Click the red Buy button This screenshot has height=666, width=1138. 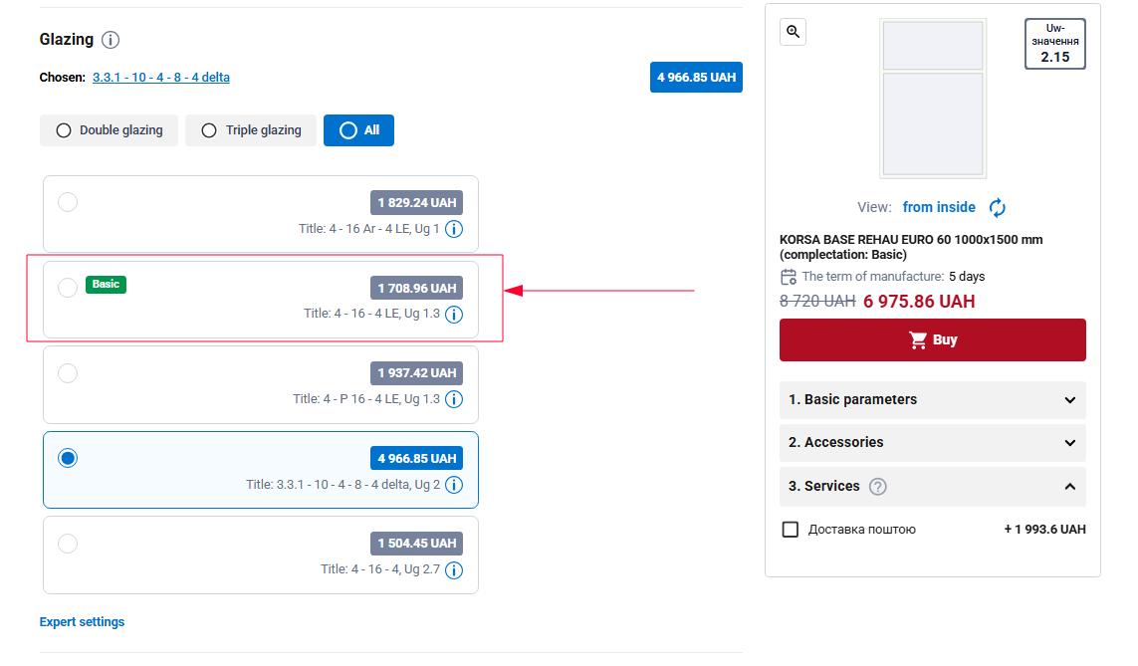click(x=932, y=339)
